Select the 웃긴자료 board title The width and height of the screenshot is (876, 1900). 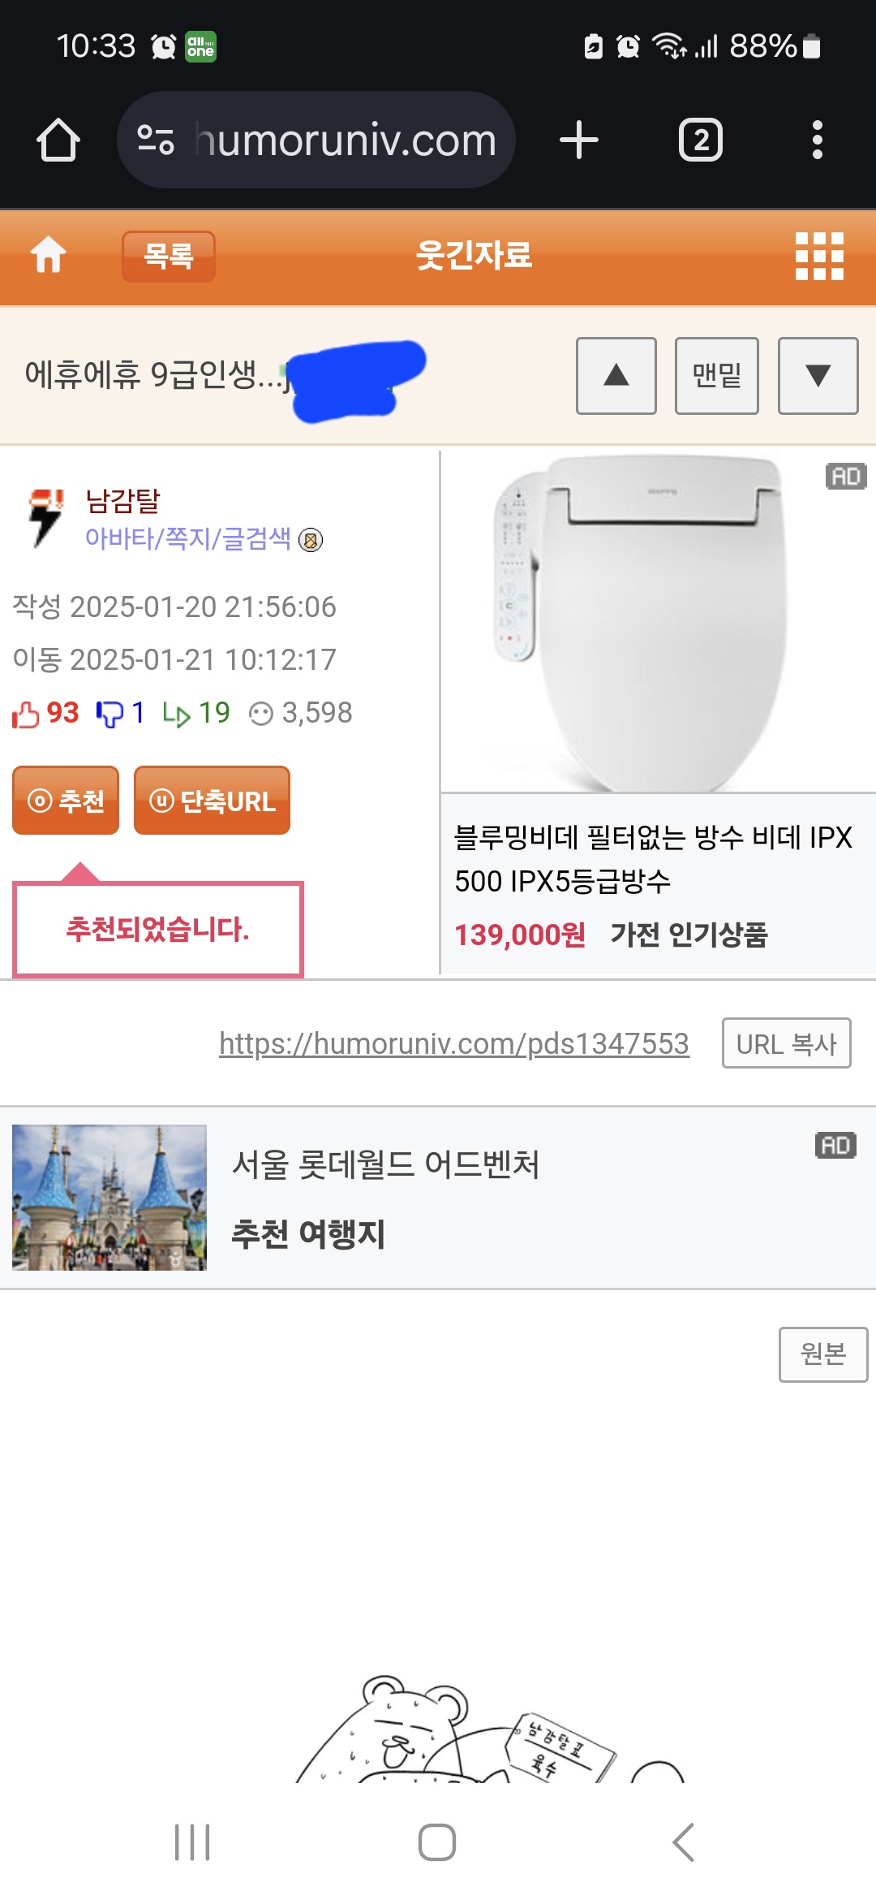click(x=474, y=255)
